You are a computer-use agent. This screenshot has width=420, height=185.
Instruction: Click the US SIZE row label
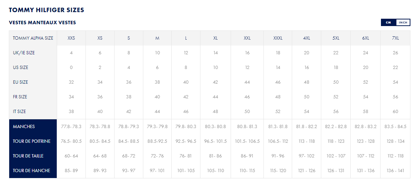click(x=20, y=68)
